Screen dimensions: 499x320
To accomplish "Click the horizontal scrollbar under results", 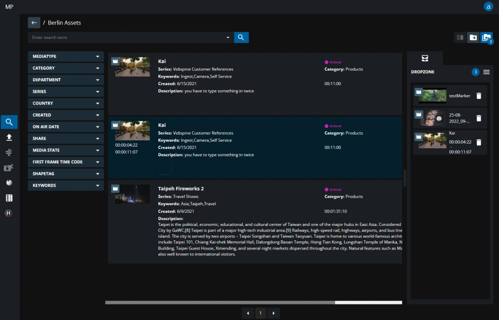I will point(220,302).
